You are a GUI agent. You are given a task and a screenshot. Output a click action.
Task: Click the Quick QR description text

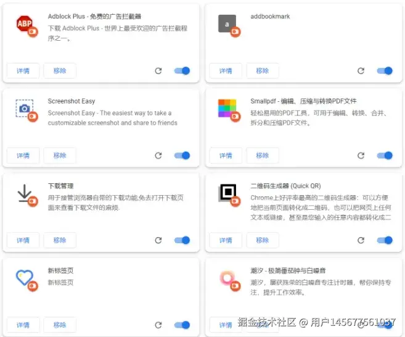coord(321,207)
